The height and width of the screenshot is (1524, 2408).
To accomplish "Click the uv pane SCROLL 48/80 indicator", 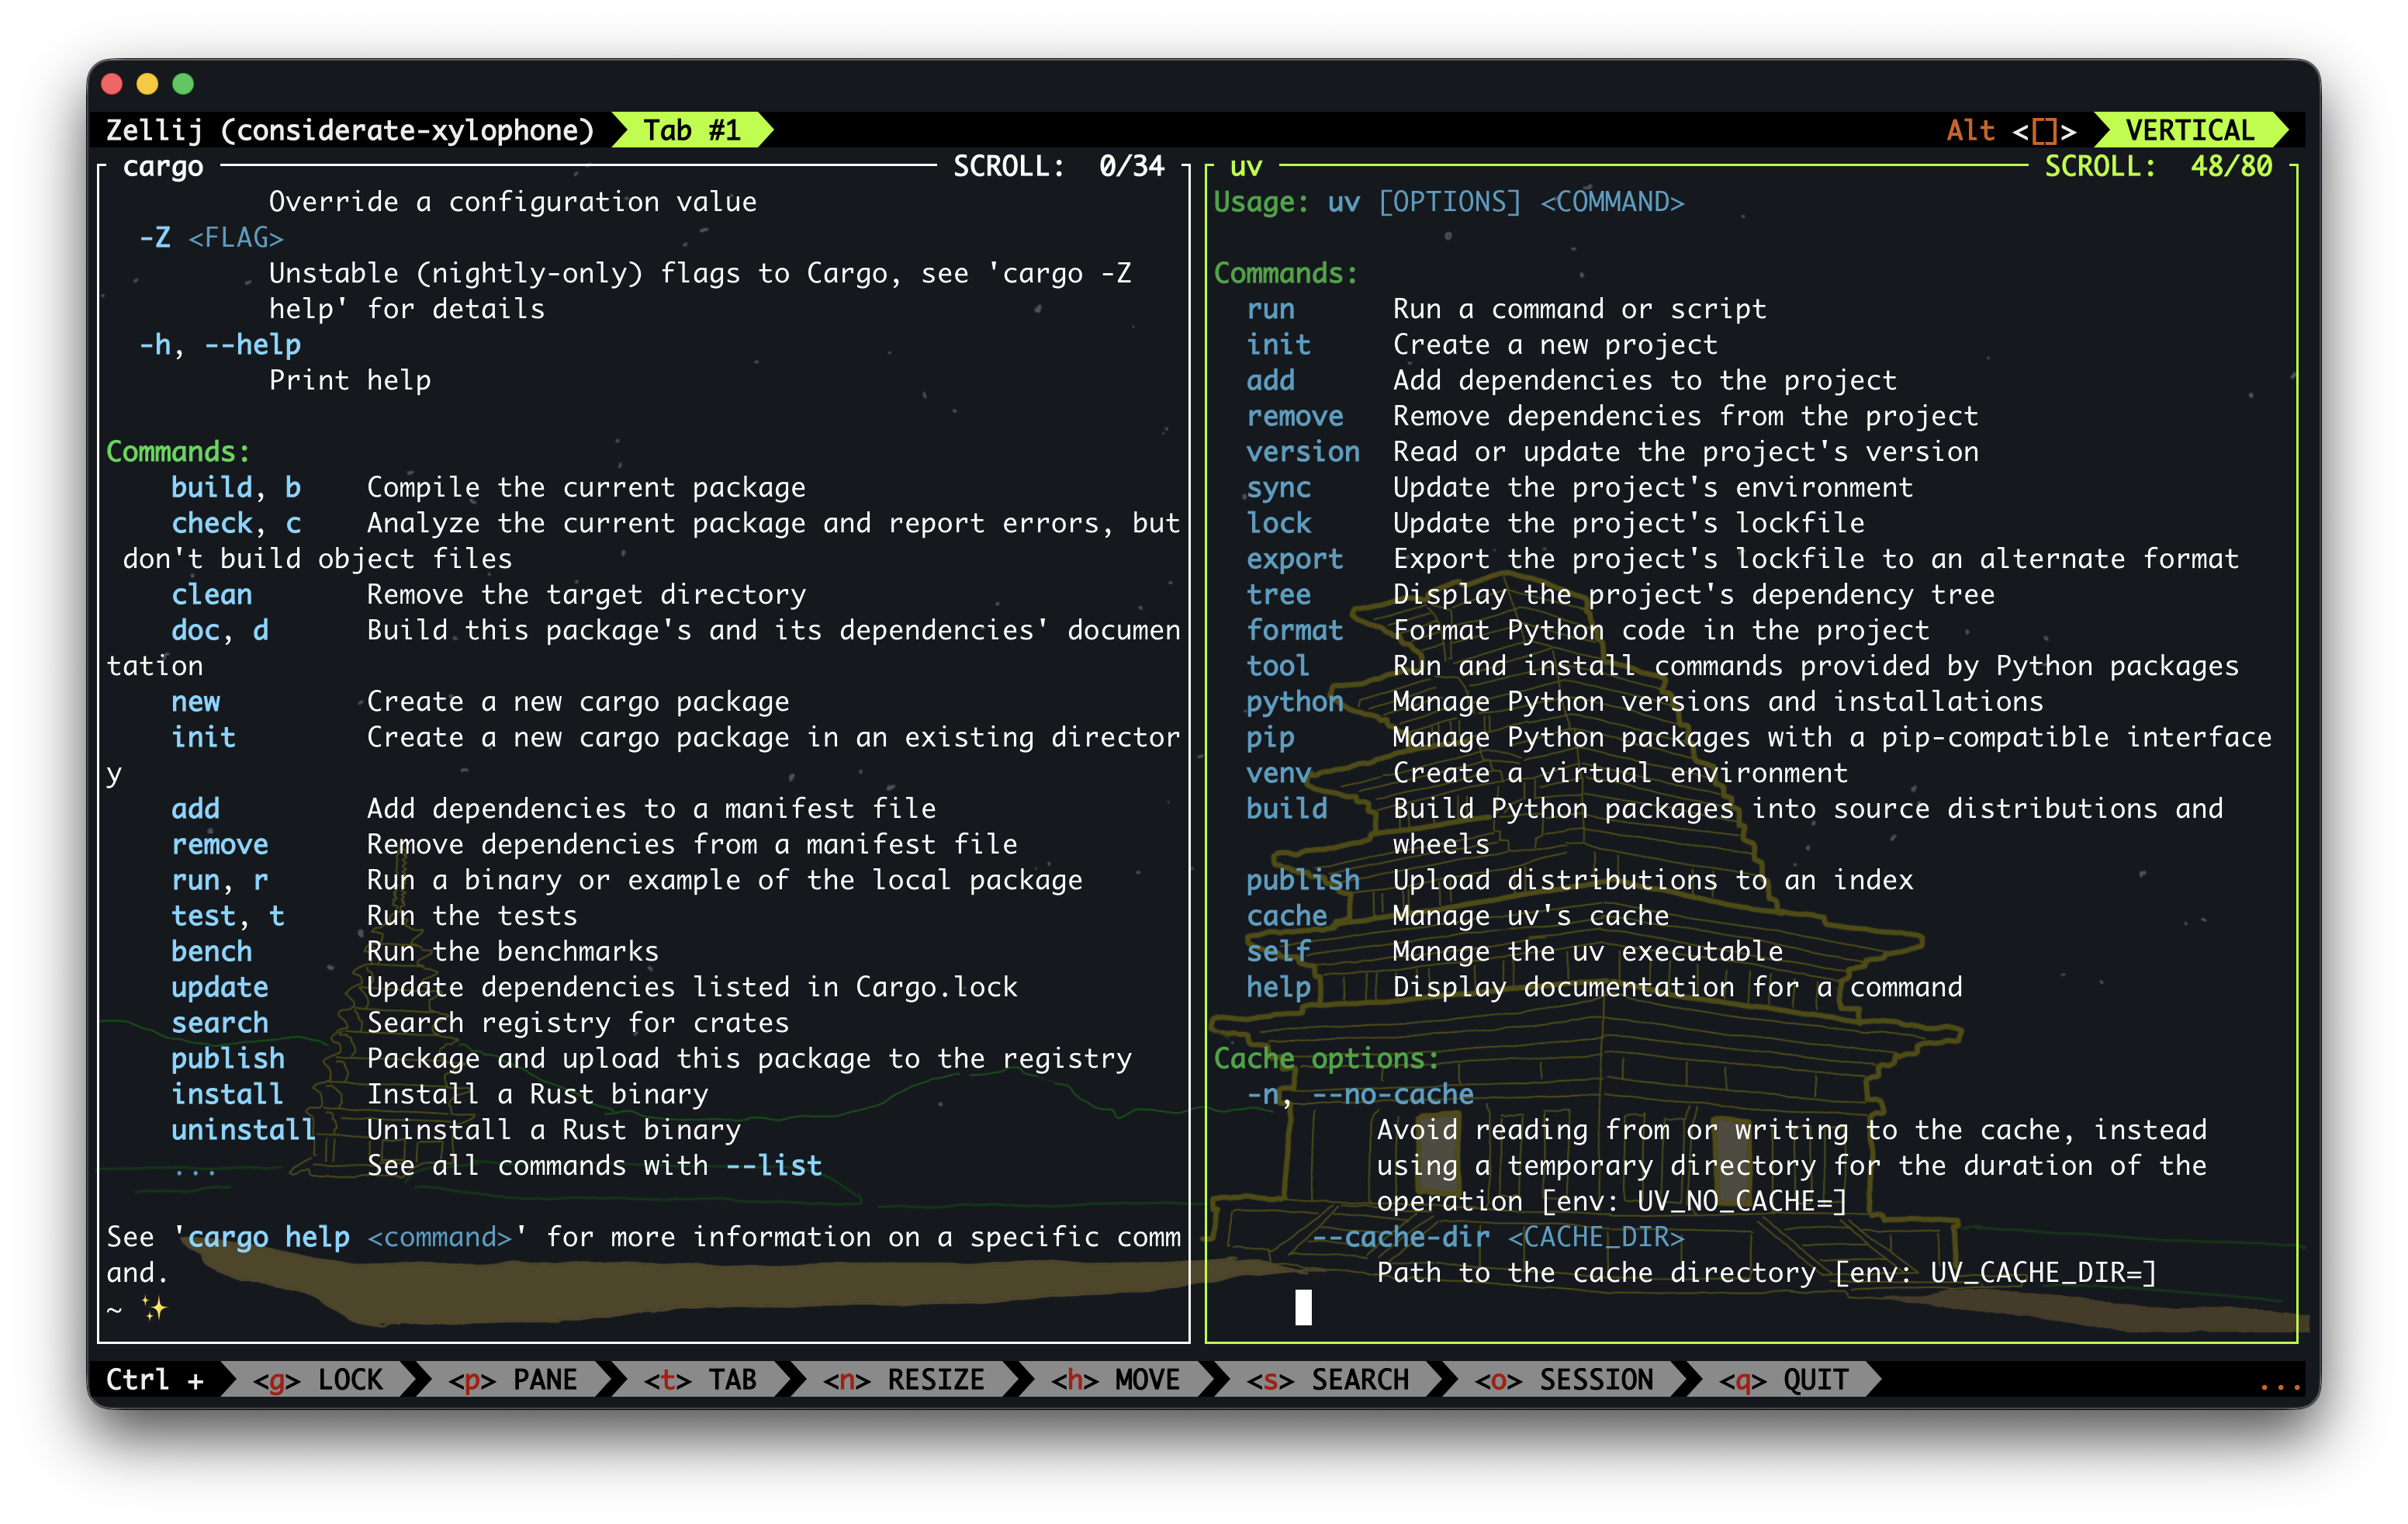I will (x=2157, y=166).
